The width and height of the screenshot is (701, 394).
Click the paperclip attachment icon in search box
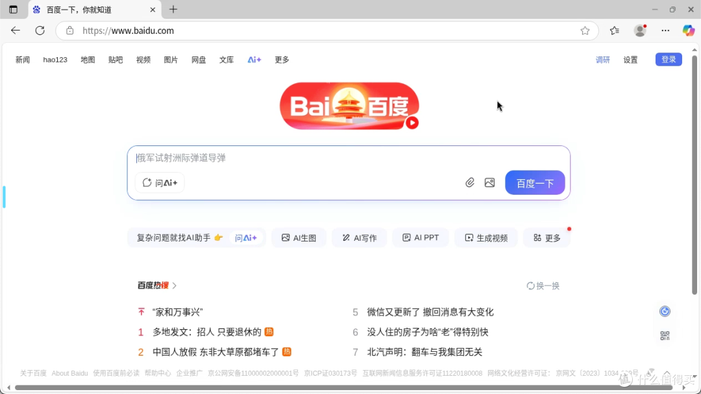pyautogui.click(x=470, y=182)
